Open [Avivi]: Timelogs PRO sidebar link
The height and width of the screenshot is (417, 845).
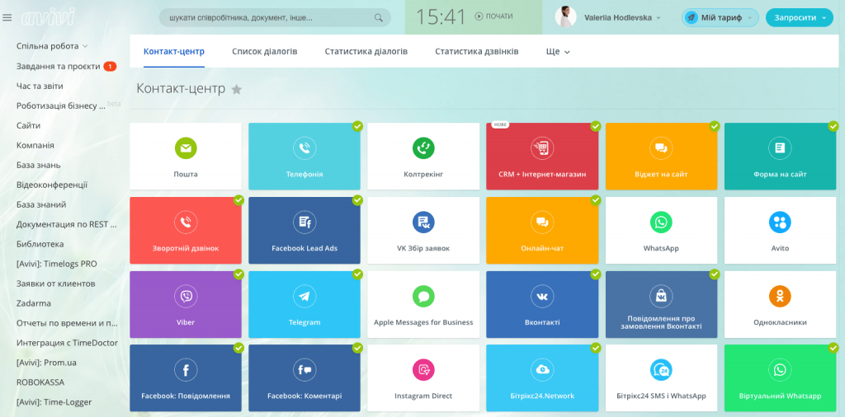pos(57,264)
